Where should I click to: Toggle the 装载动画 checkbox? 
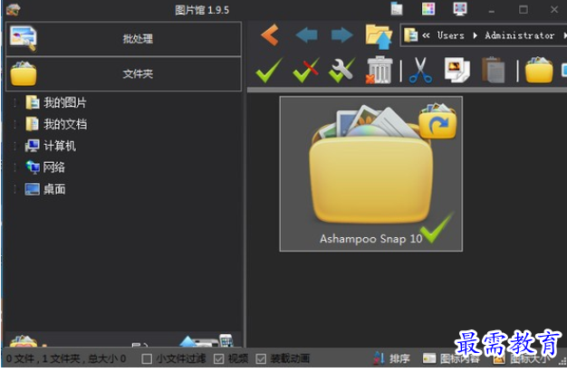pos(261,358)
